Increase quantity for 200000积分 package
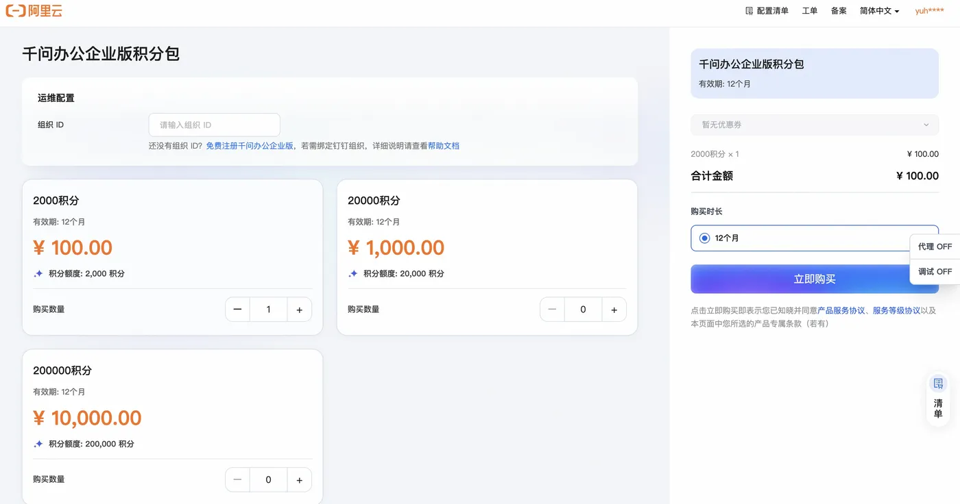 click(299, 480)
